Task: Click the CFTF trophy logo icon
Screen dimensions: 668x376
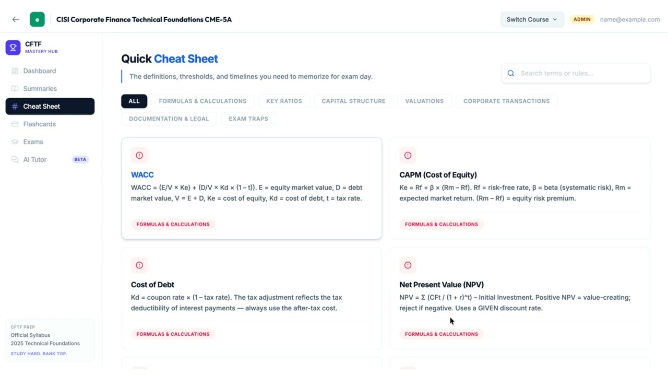Action: [13, 48]
